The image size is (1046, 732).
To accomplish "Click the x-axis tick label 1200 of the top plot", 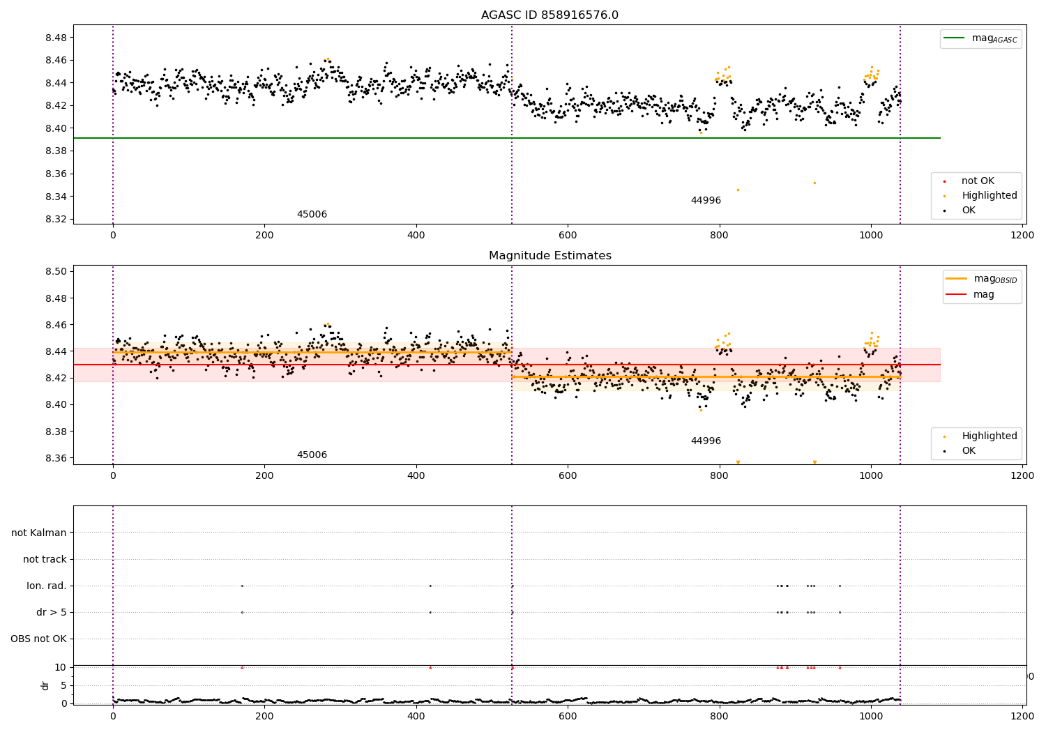I will (x=1022, y=236).
